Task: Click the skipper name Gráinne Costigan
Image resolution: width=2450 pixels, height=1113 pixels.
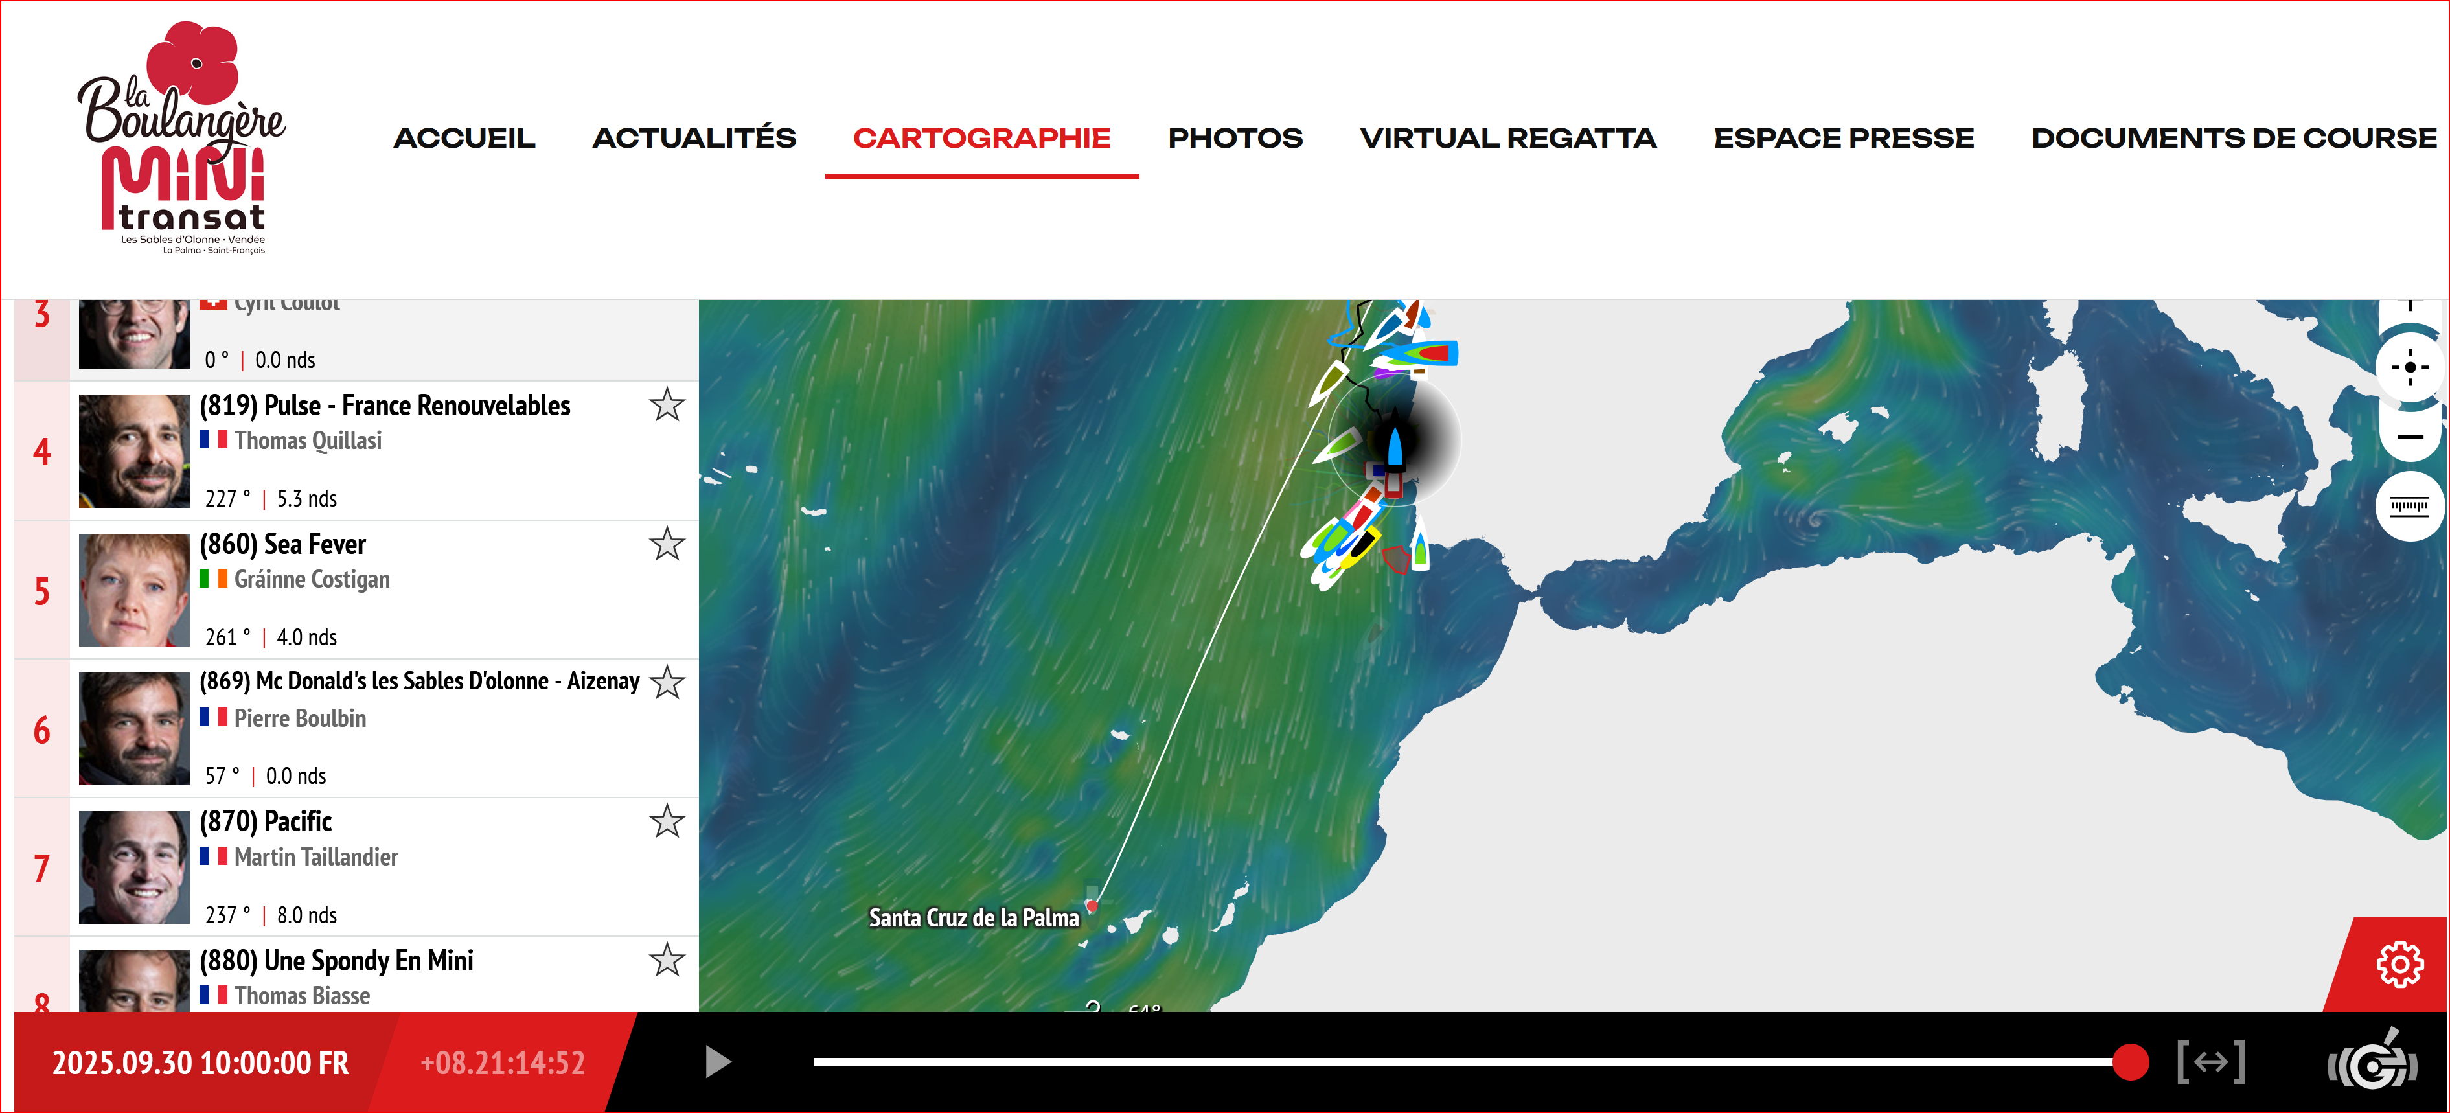Action: [x=312, y=579]
